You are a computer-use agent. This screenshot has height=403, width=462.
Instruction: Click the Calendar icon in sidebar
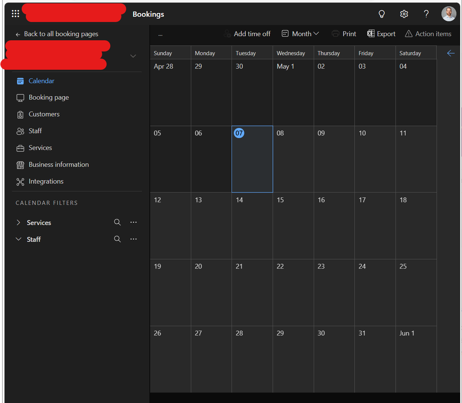(x=20, y=81)
